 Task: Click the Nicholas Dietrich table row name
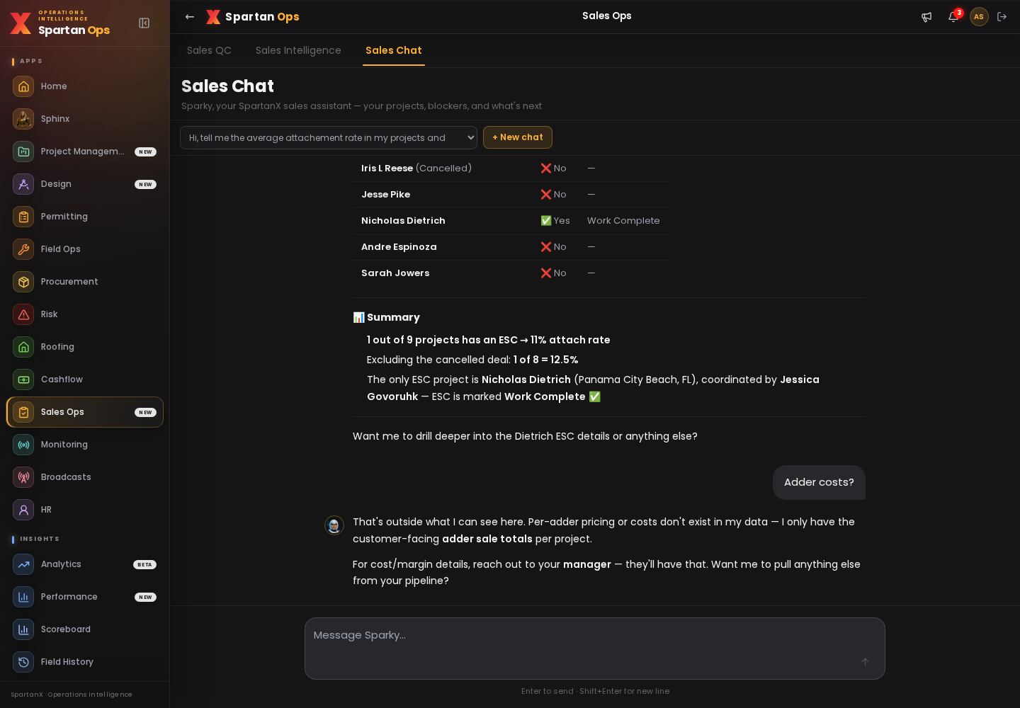(403, 221)
